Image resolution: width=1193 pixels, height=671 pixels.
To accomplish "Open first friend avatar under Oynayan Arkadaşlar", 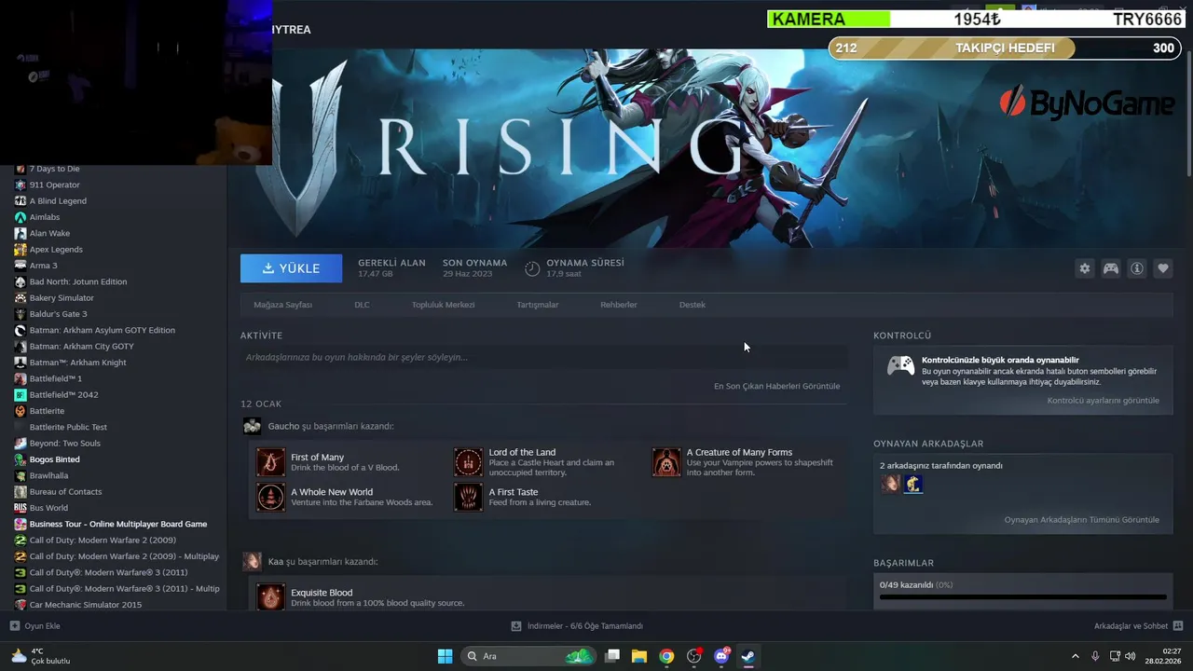I will tap(891, 484).
